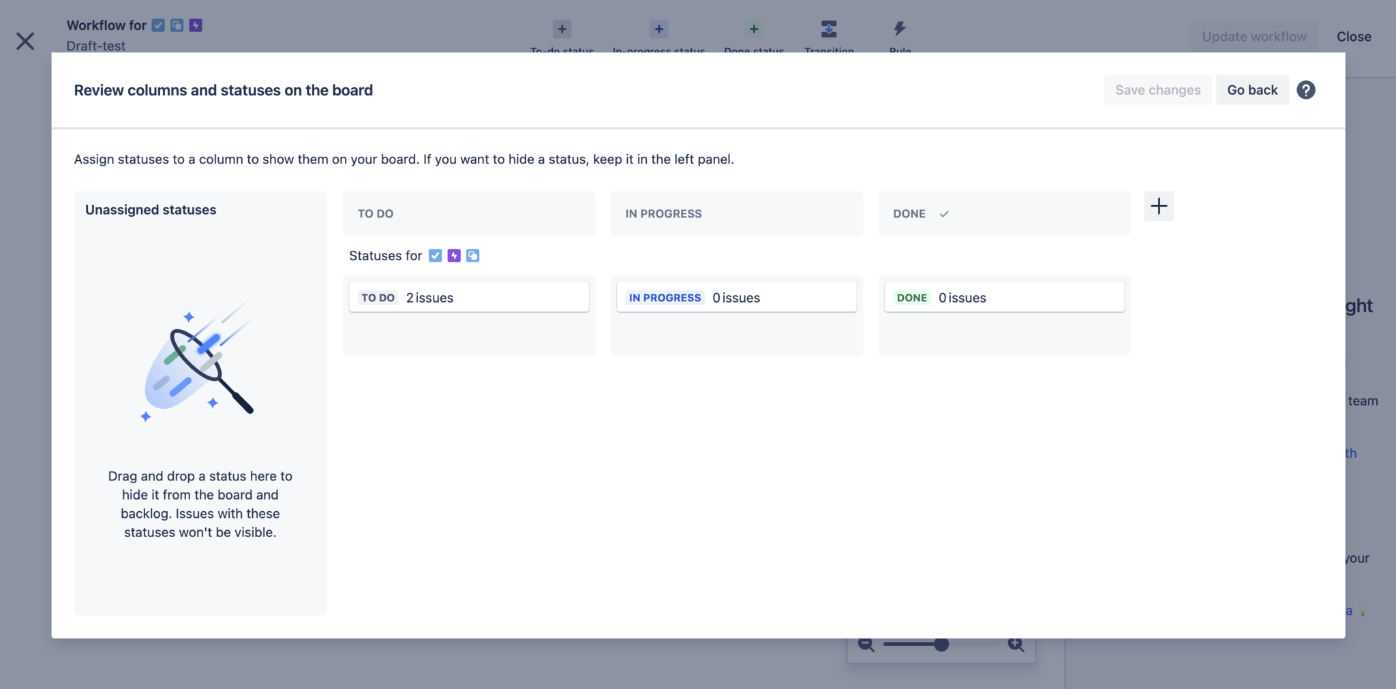The height and width of the screenshot is (689, 1396).
Task: Add a new done status
Action: tap(753, 29)
